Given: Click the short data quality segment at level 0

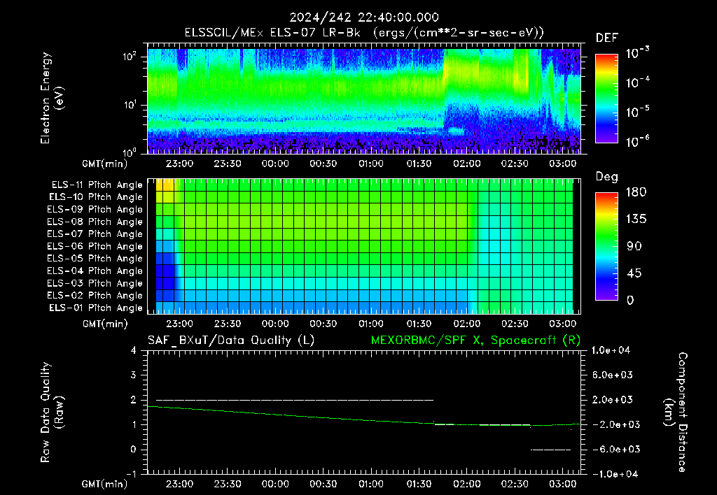Looking at the screenshot, I should pyautogui.click(x=550, y=450).
